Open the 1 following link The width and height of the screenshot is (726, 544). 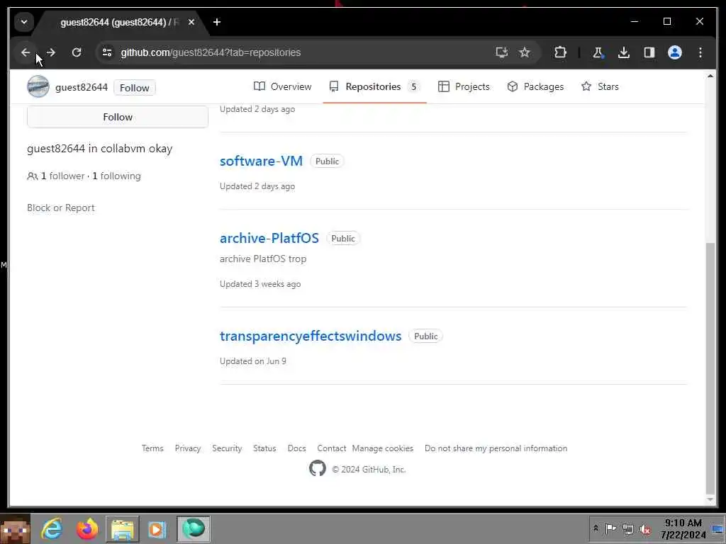tap(117, 176)
